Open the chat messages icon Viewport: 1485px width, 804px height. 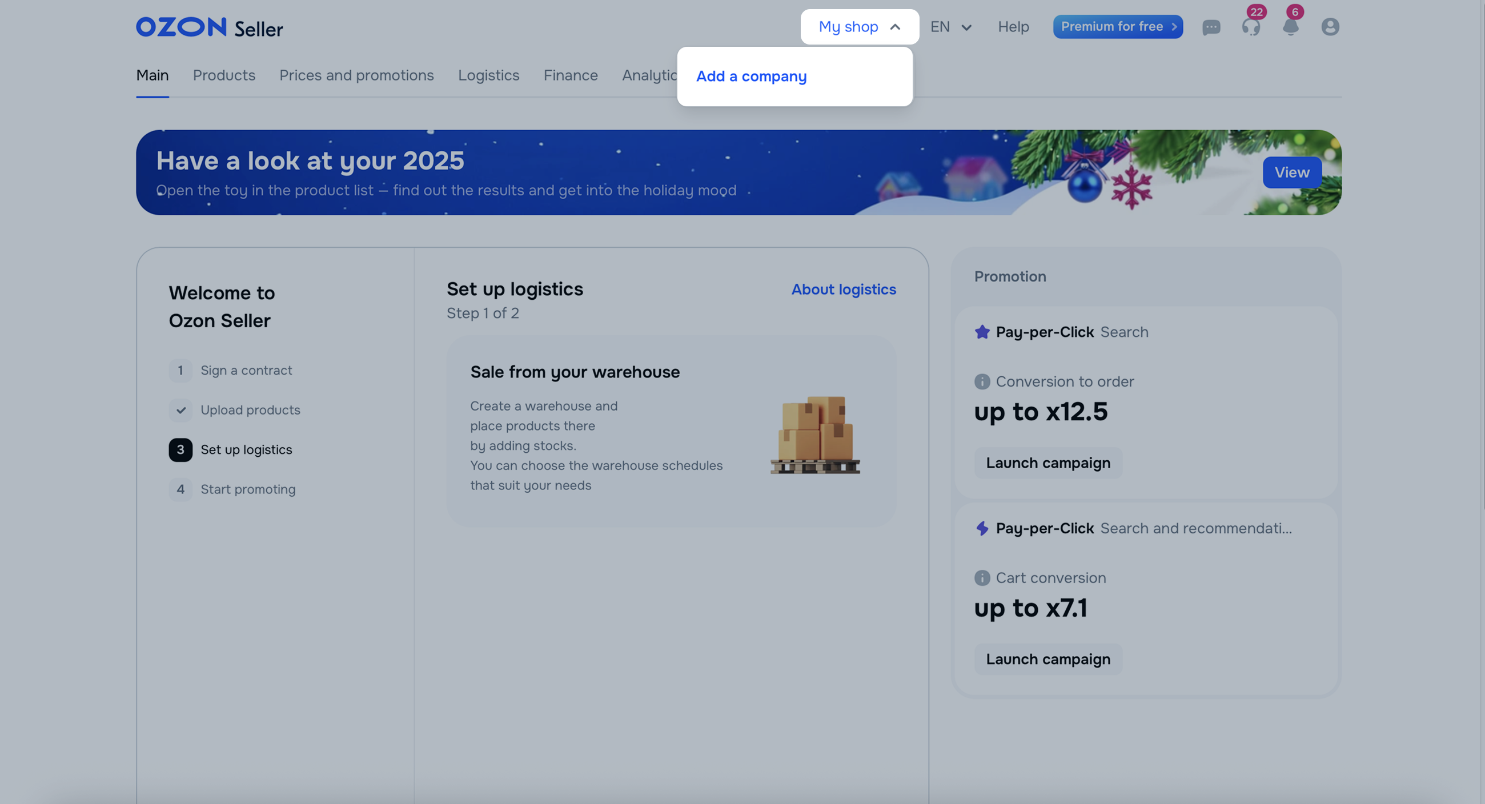click(x=1211, y=27)
